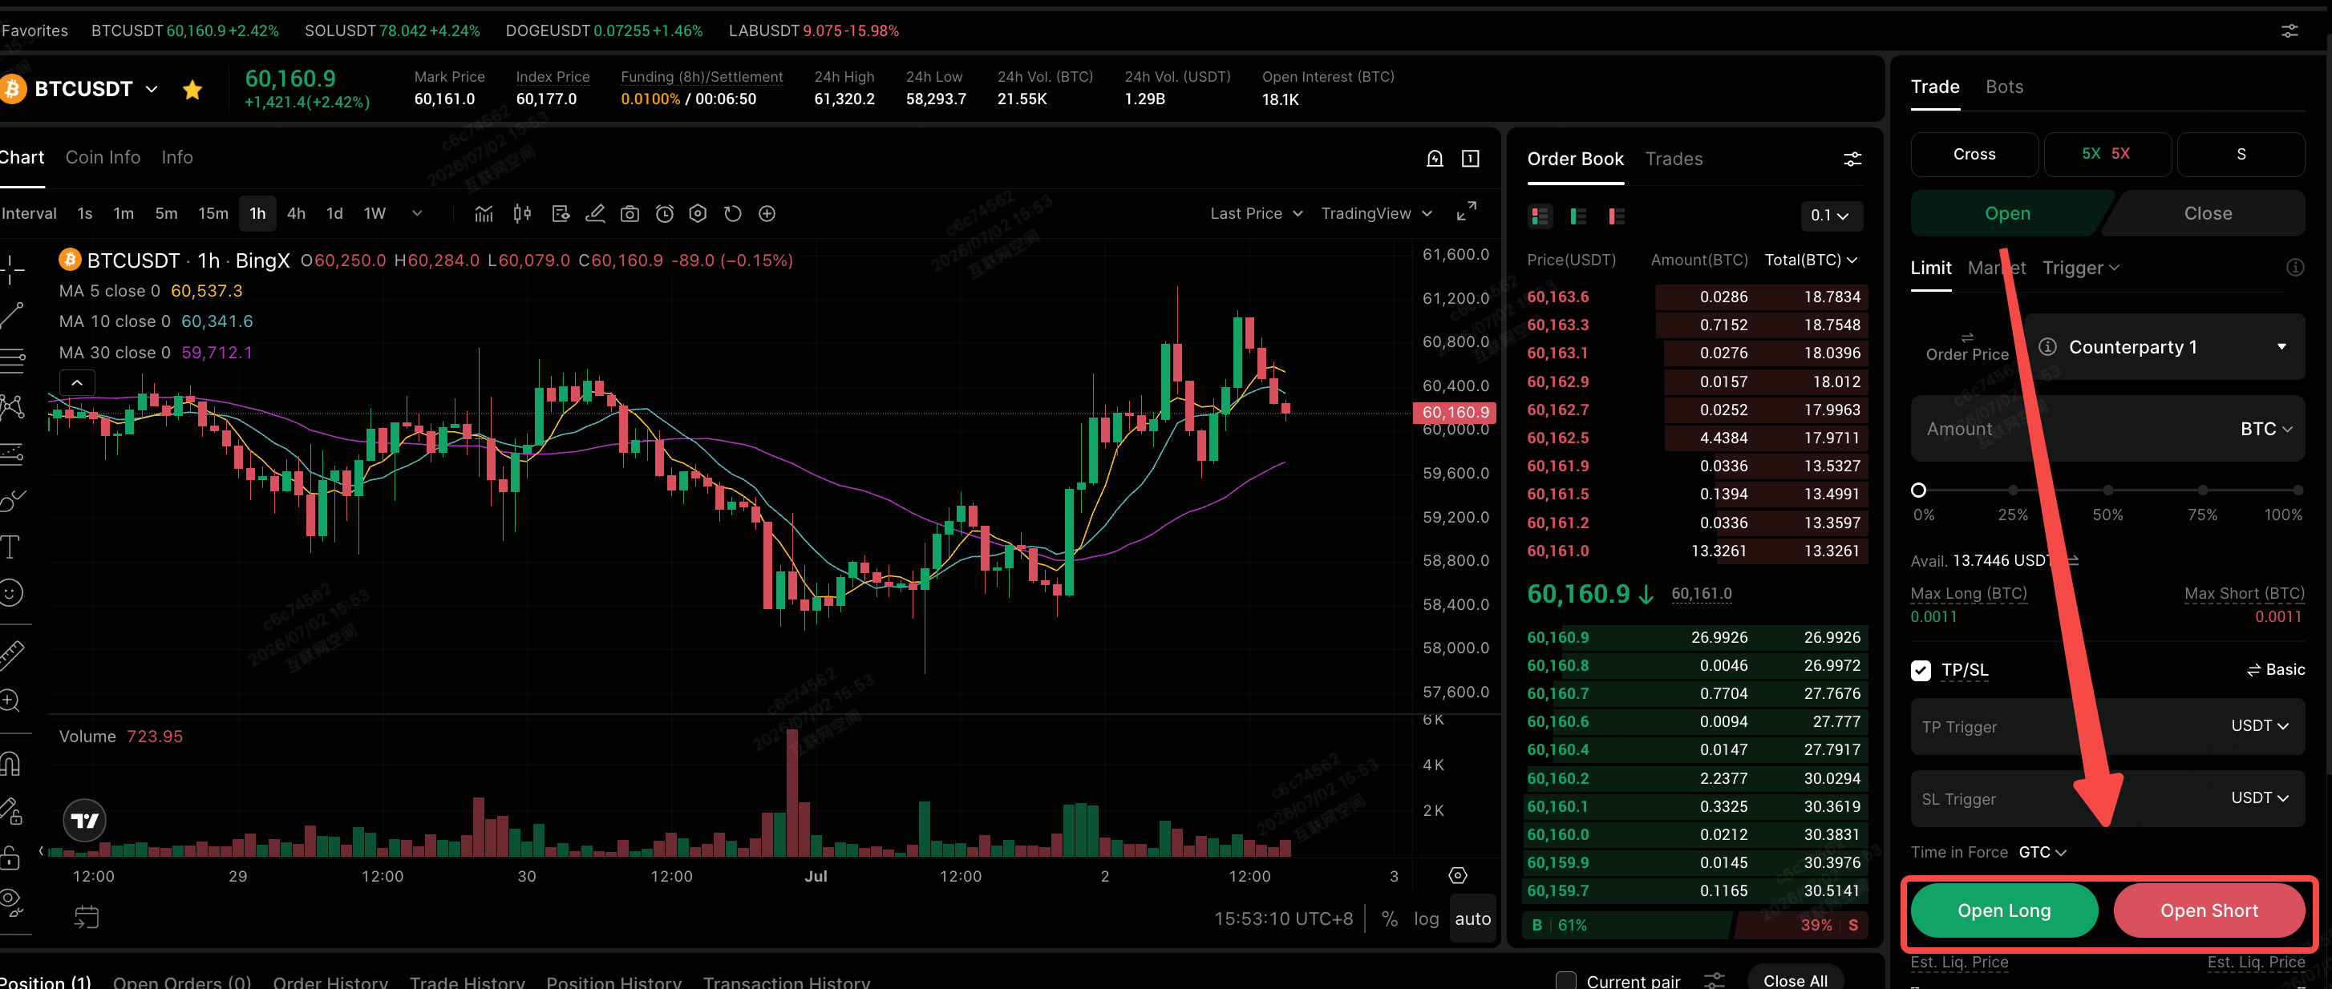Click the plus-in-circle icon in chart toolbar
The width and height of the screenshot is (2332, 989).
(x=767, y=213)
